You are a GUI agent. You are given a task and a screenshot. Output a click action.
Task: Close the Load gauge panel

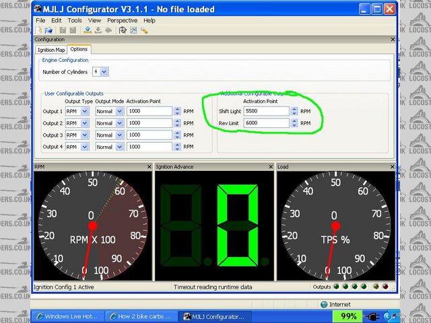392,166
